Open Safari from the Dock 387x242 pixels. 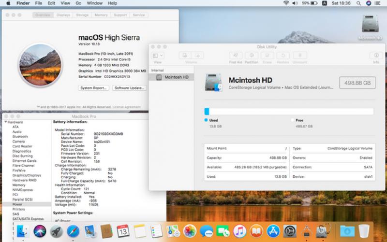(73, 231)
